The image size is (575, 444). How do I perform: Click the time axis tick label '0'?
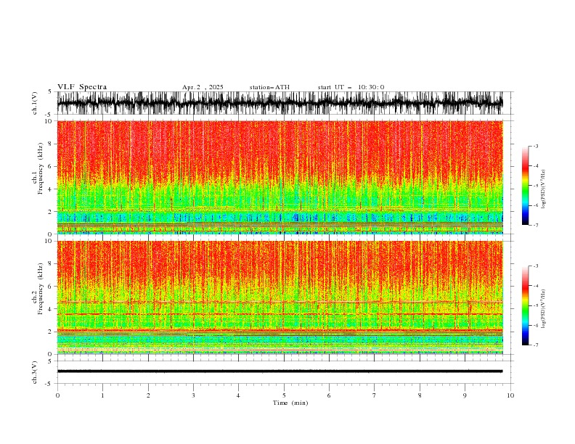(x=57, y=395)
